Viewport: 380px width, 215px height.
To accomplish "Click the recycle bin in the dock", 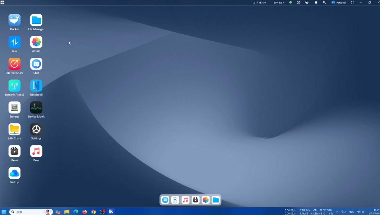I will [x=175, y=200].
